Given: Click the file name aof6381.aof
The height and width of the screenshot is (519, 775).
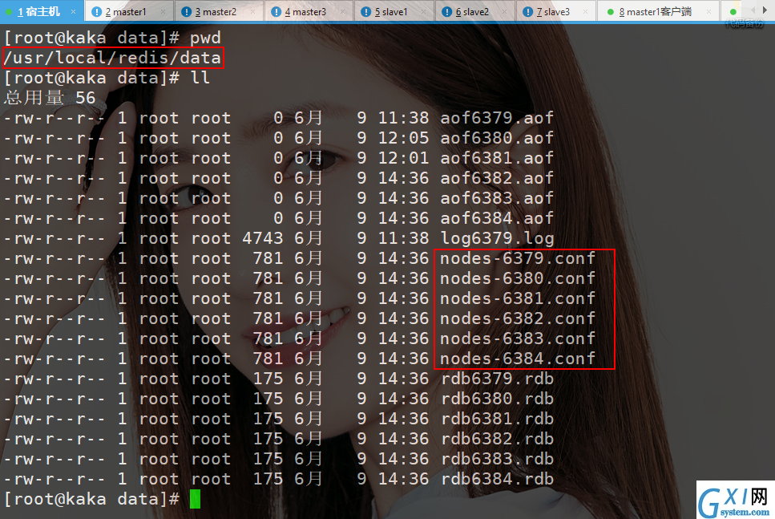Looking at the screenshot, I should (497, 158).
